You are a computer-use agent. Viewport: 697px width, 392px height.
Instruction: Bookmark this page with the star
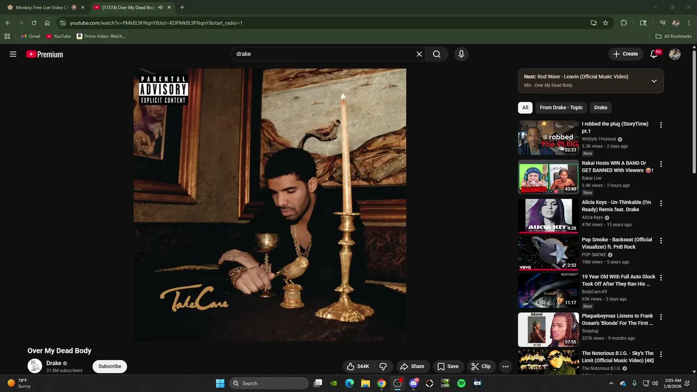click(x=606, y=23)
